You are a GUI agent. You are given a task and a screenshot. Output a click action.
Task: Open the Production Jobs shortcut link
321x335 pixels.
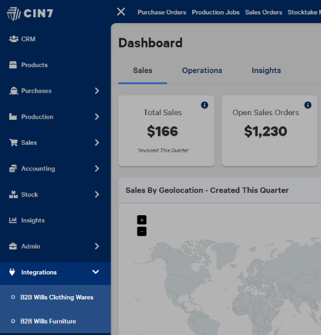[216, 13]
